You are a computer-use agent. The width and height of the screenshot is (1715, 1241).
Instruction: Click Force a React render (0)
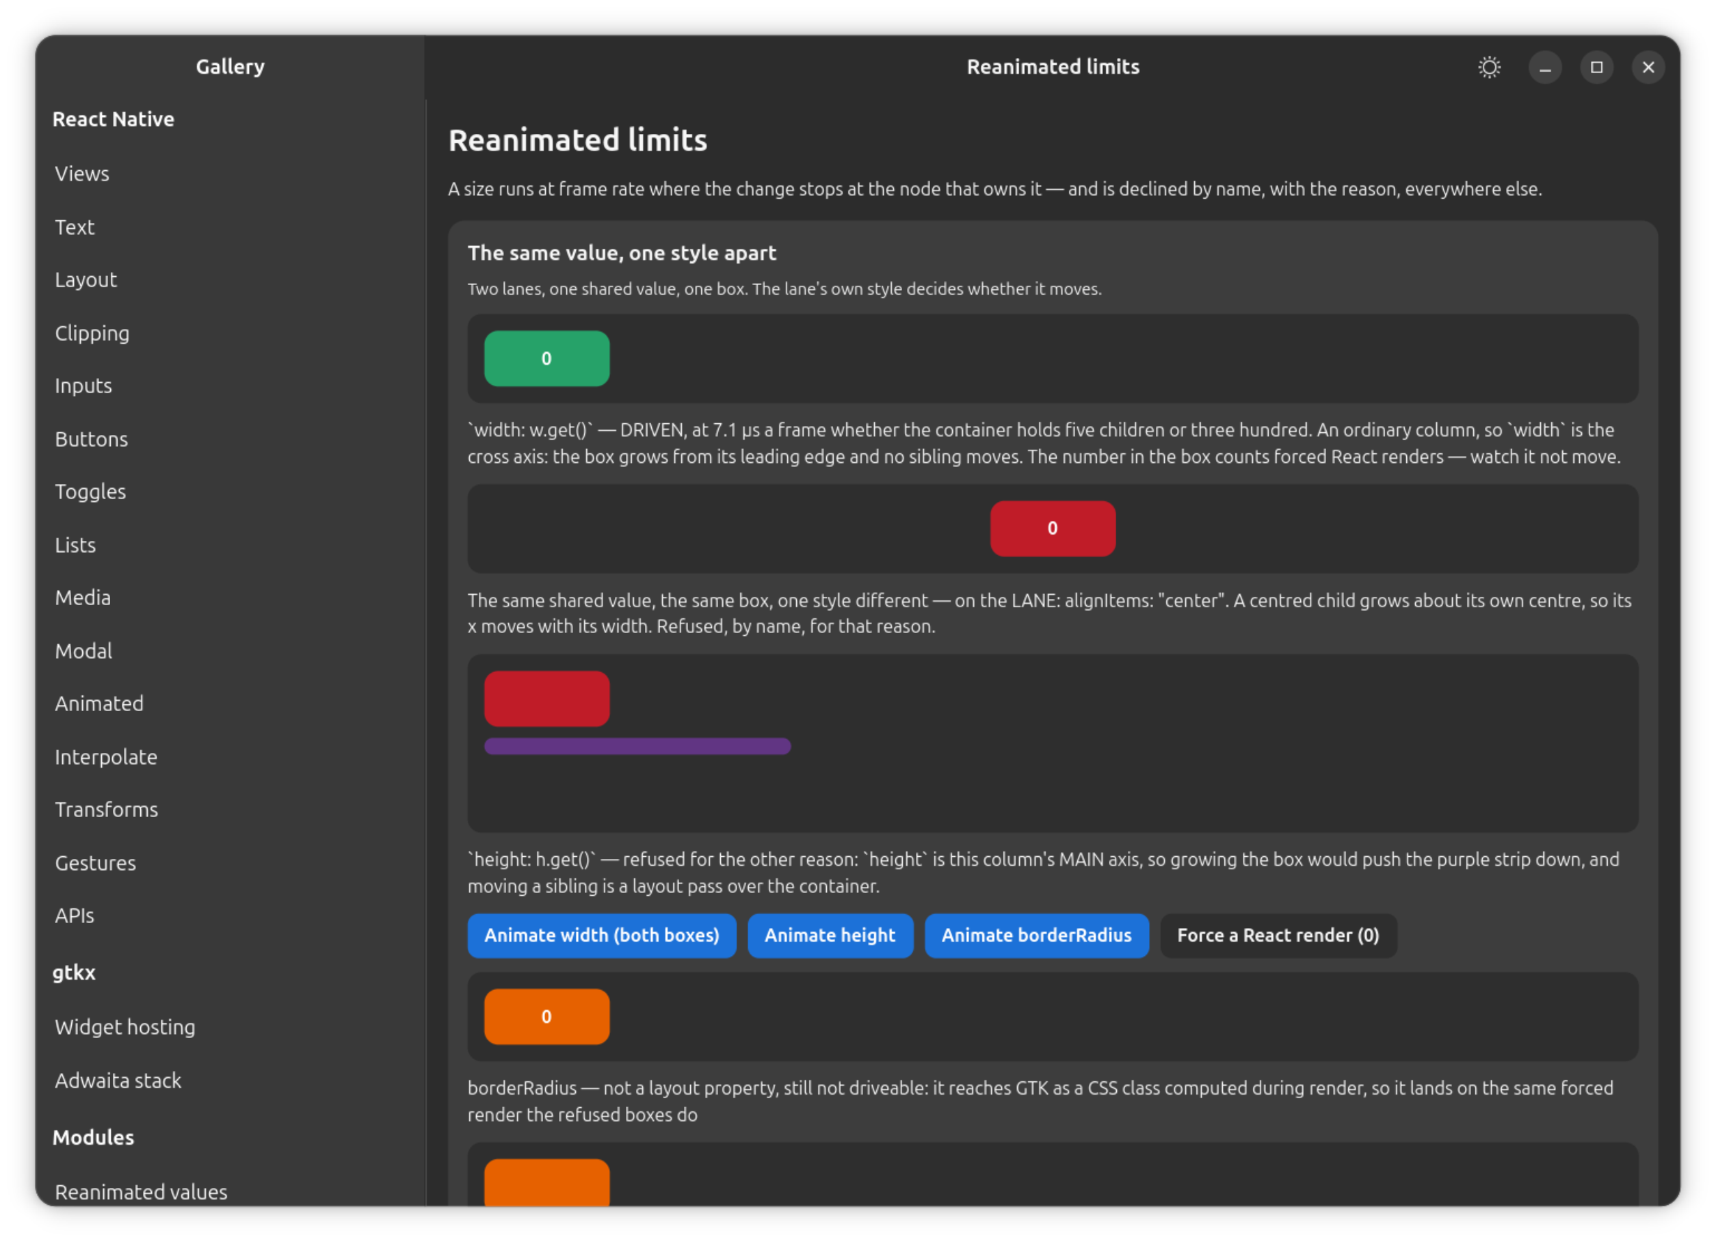[x=1278, y=936]
